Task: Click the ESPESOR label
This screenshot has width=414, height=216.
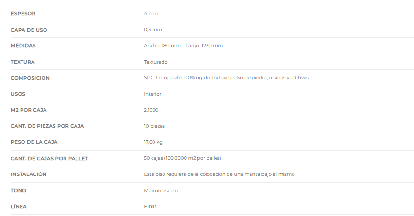Action: 23,14
